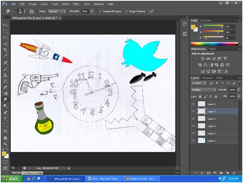Add a Color Balance adjustment
The width and height of the screenshot is (243, 183).
[205, 65]
